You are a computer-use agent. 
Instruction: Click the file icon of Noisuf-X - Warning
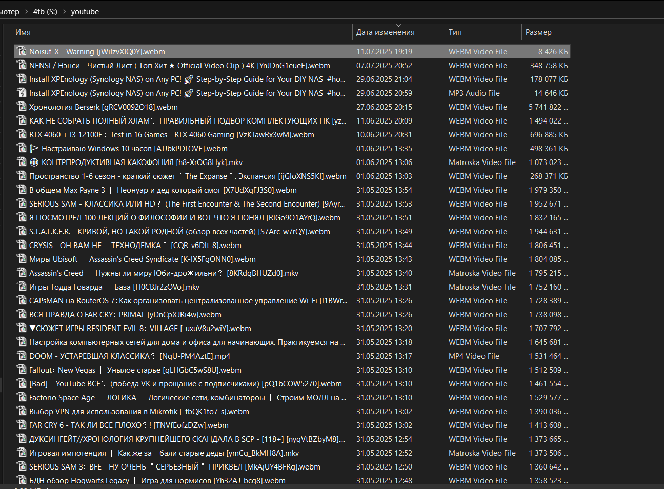[x=22, y=51]
